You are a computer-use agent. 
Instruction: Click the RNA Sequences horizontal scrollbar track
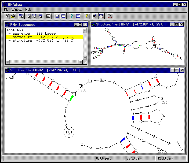(x=44, y=62)
